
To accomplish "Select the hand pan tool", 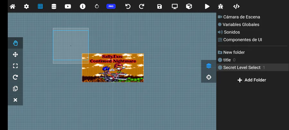I will click(x=15, y=43).
